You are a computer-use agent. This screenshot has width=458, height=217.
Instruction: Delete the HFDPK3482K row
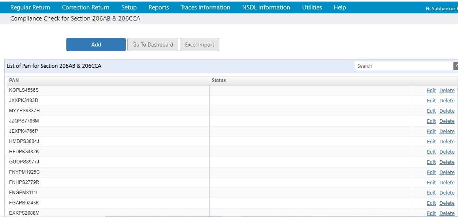(447, 152)
